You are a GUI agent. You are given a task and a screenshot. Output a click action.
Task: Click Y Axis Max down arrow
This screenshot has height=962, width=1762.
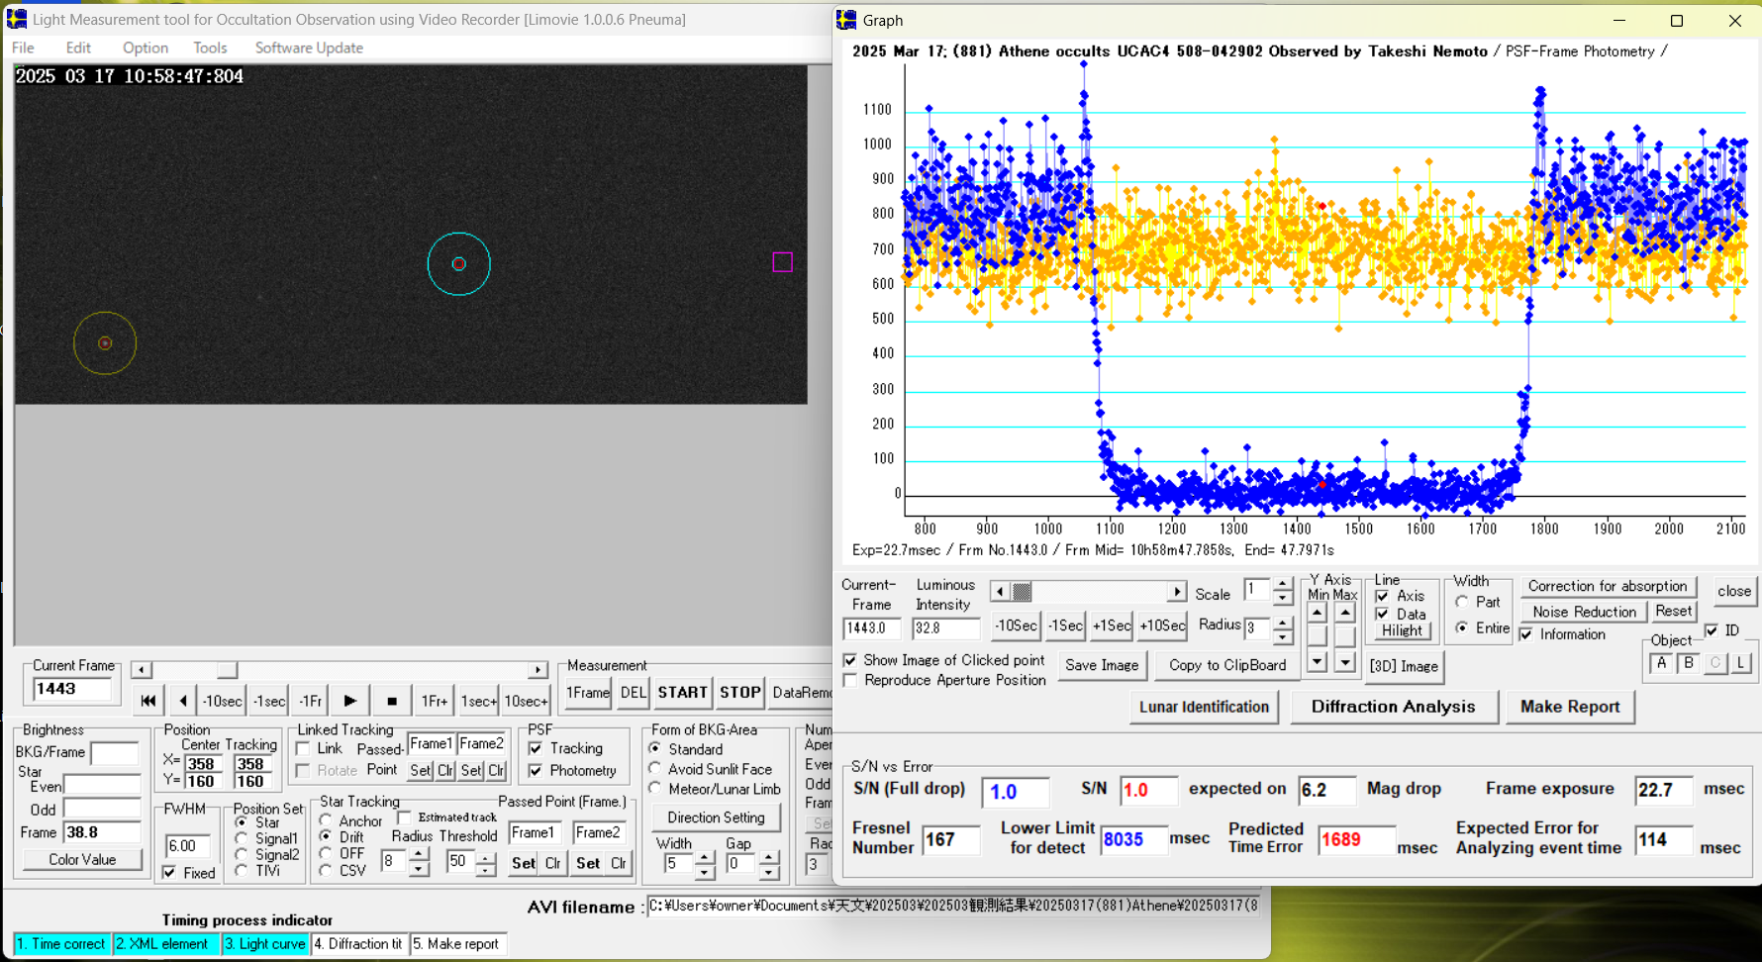click(x=1344, y=662)
